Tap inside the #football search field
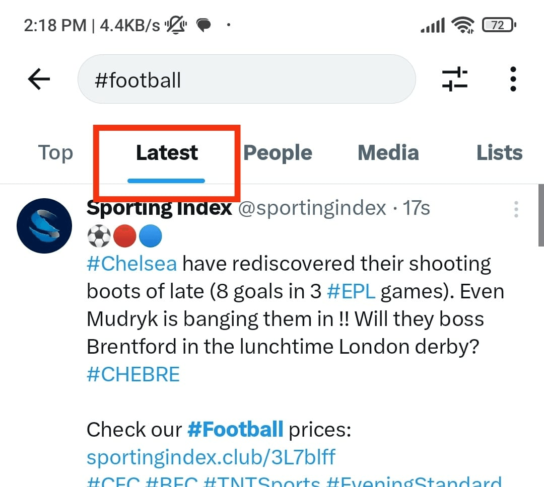 [246, 79]
